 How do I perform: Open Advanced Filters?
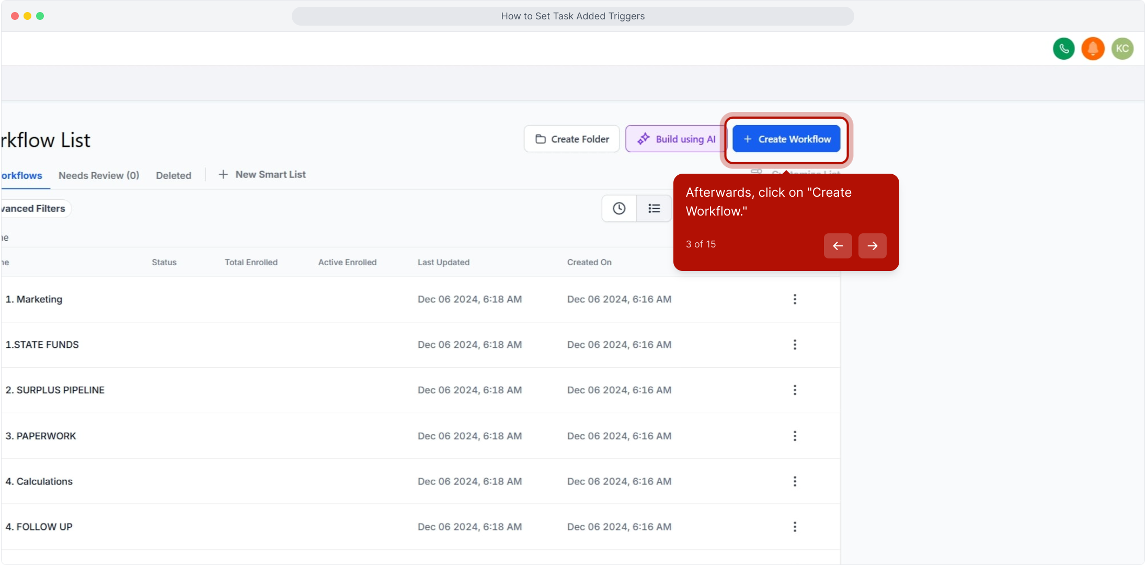click(x=35, y=209)
